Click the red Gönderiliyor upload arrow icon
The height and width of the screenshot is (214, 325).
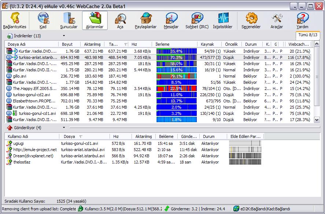click(x=10, y=128)
